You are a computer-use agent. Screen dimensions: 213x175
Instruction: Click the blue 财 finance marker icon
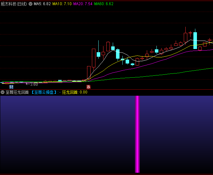click(12, 87)
